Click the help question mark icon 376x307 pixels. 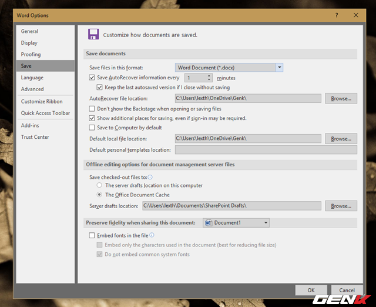[x=337, y=15]
